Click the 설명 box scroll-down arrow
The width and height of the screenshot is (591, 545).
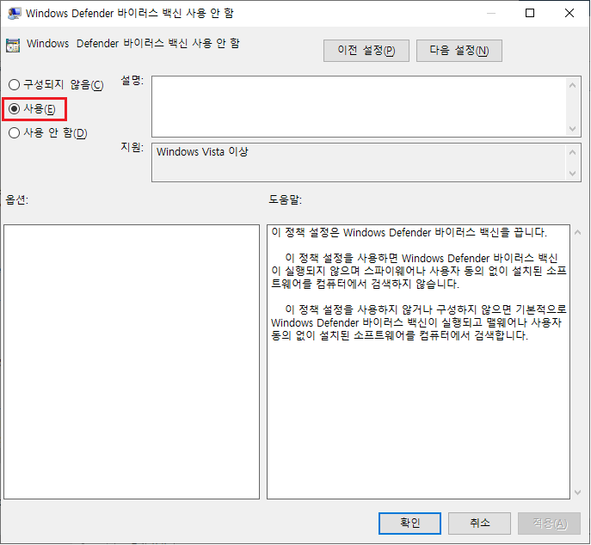coord(572,129)
